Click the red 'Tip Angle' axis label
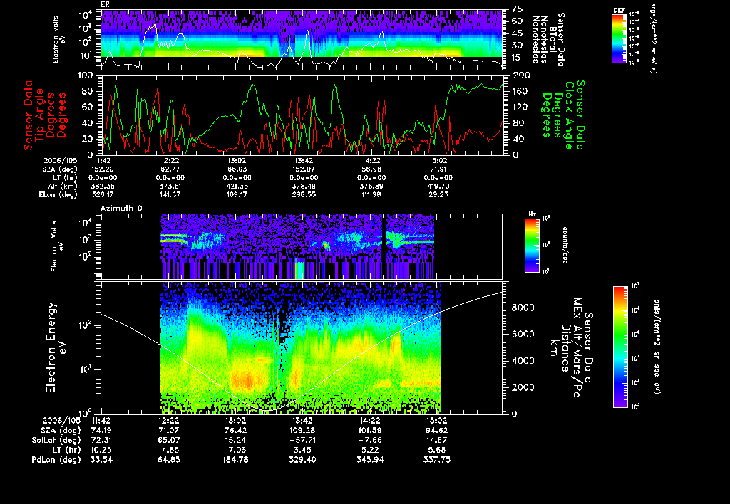The width and height of the screenshot is (730, 504). point(40,115)
